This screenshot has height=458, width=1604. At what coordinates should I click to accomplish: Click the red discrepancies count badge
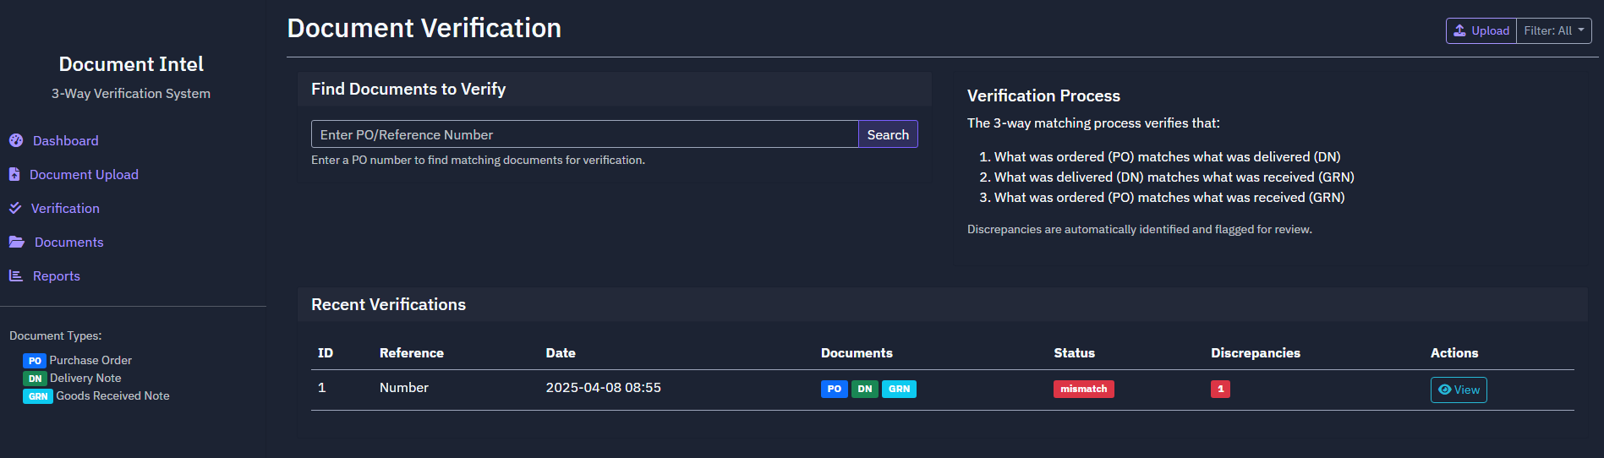(1220, 389)
